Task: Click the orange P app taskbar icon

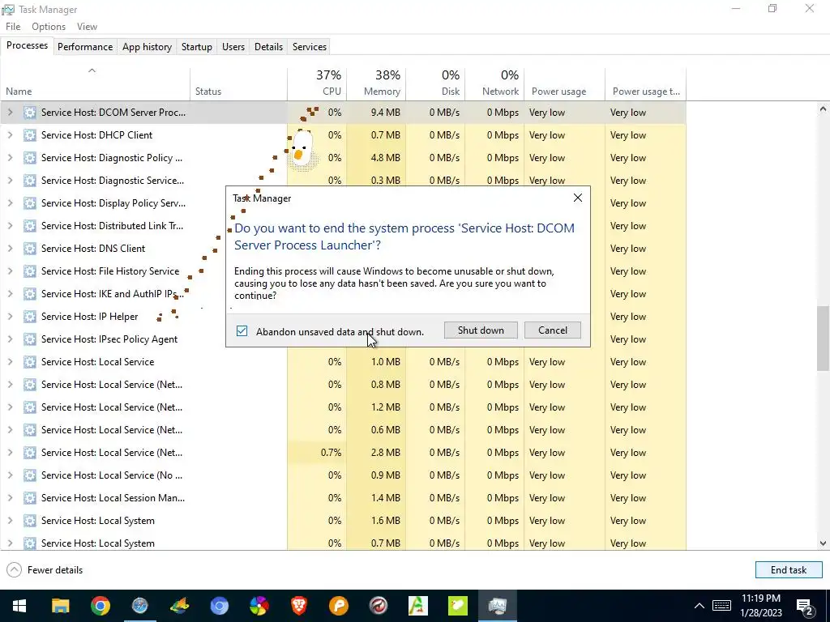Action: (x=338, y=606)
